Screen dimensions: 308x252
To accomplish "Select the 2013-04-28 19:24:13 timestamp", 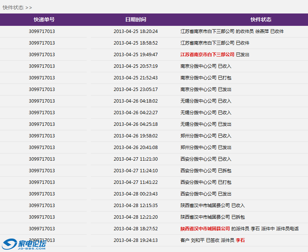I will point(135,240).
